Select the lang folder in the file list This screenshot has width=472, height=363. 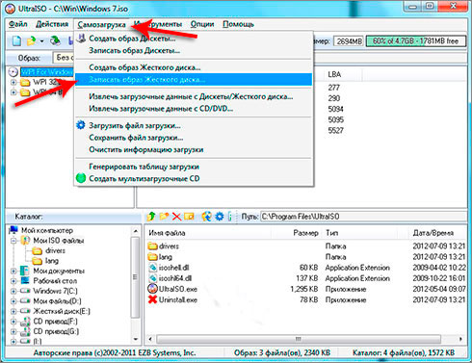click(x=166, y=257)
